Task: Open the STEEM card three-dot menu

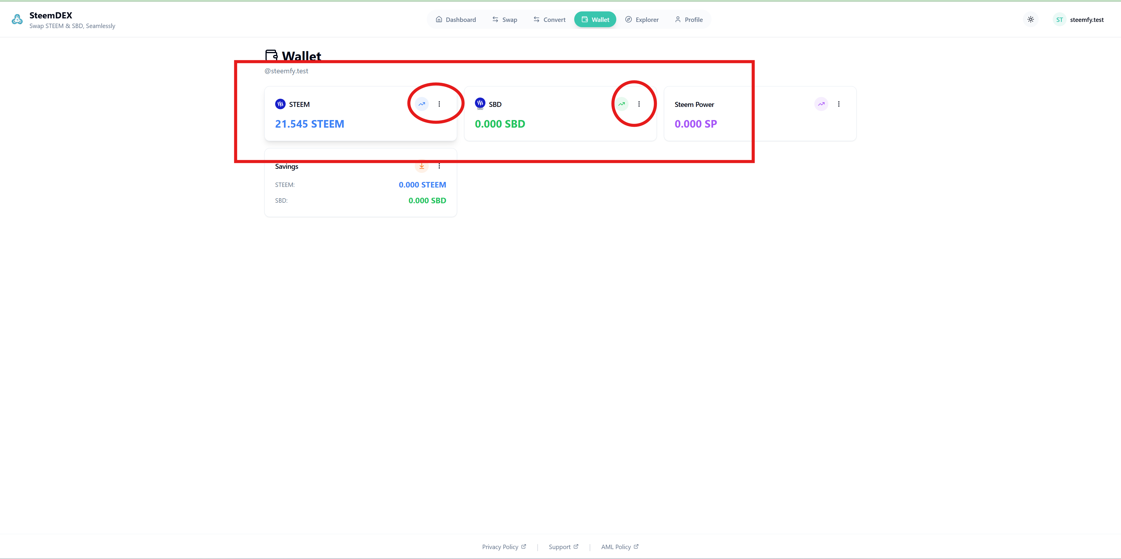Action: [x=439, y=104]
